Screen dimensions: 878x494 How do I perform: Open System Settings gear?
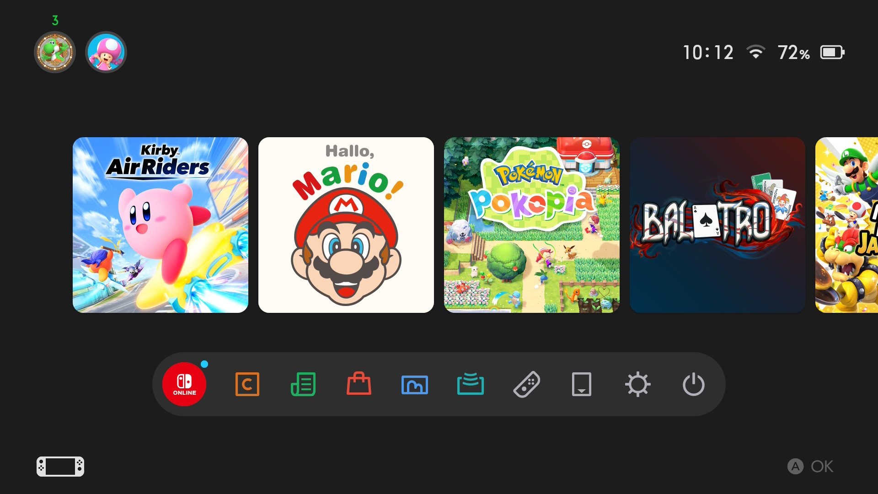point(637,384)
